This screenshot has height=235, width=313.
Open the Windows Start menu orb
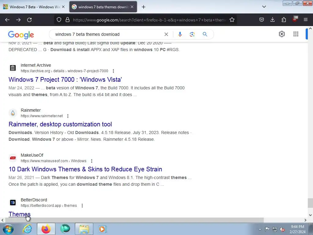8,229
